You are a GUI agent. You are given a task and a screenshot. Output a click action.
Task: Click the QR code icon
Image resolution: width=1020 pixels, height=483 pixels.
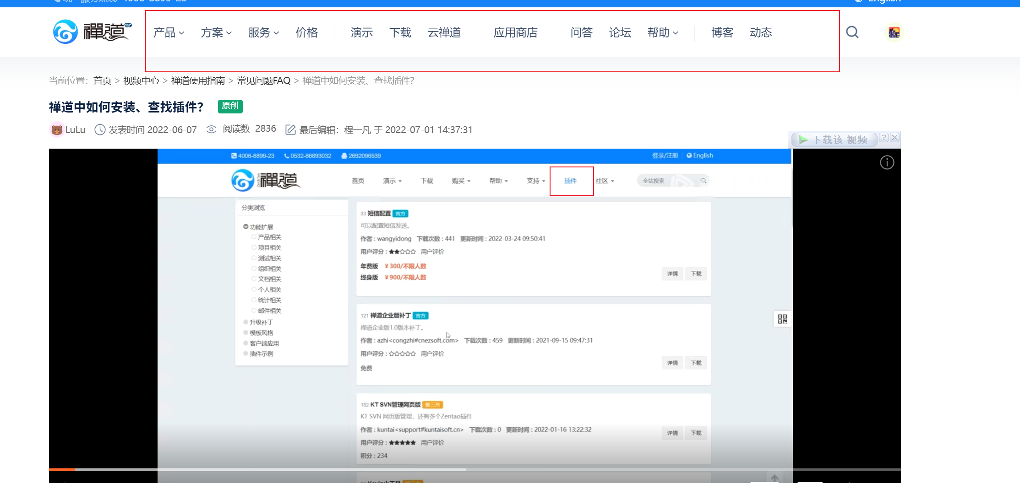coord(782,319)
